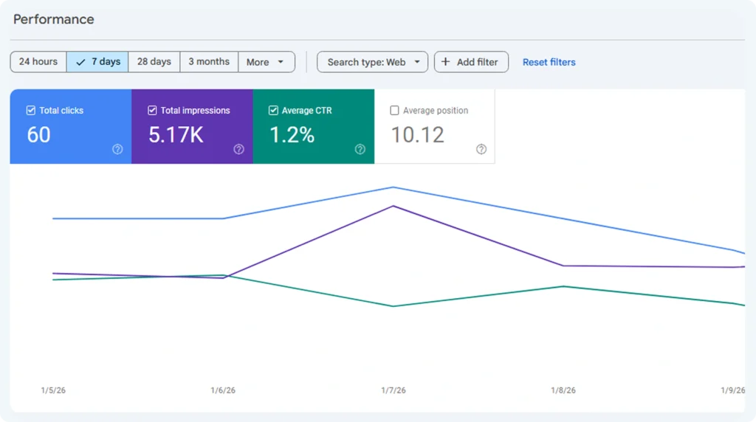Click the Add filter button
The height and width of the screenshot is (422, 756).
(x=471, y=62)
